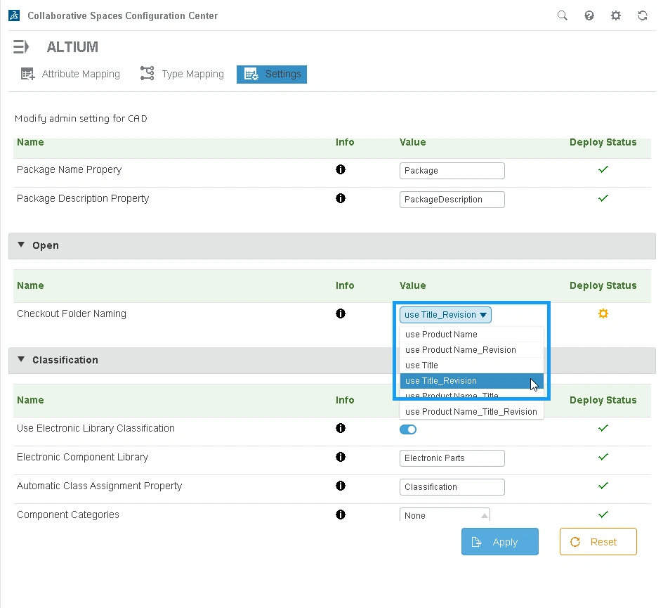Choose 'use Product Name' option
Screen dimensions: 663x608
pos(471,335)
